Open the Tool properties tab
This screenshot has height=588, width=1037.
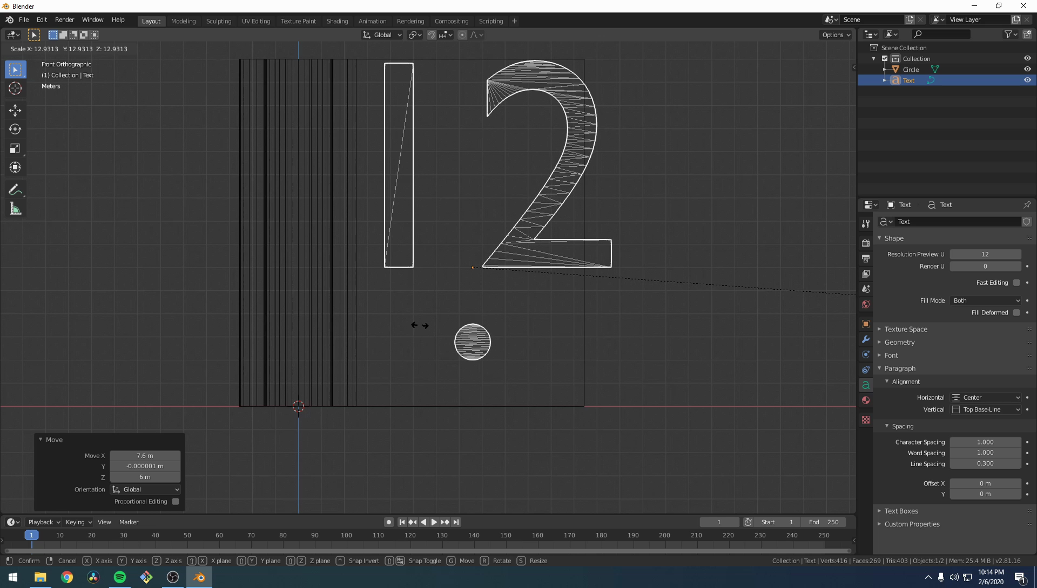coord(866,223)
